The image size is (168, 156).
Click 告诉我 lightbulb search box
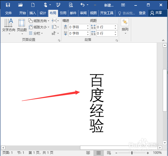(126, 13)
